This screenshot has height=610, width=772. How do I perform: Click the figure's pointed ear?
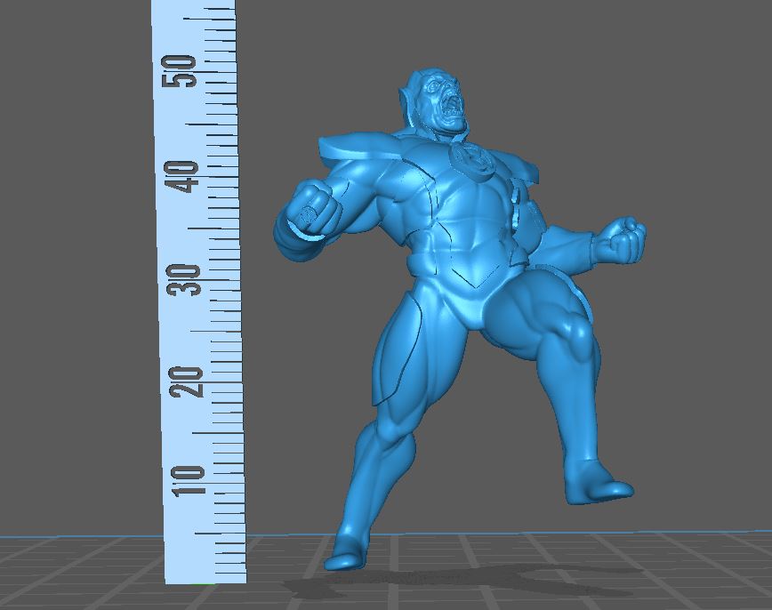pos(408,89)
